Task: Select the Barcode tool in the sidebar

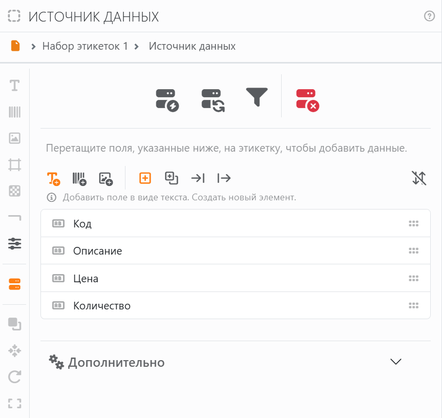Action: pos(15,112)
